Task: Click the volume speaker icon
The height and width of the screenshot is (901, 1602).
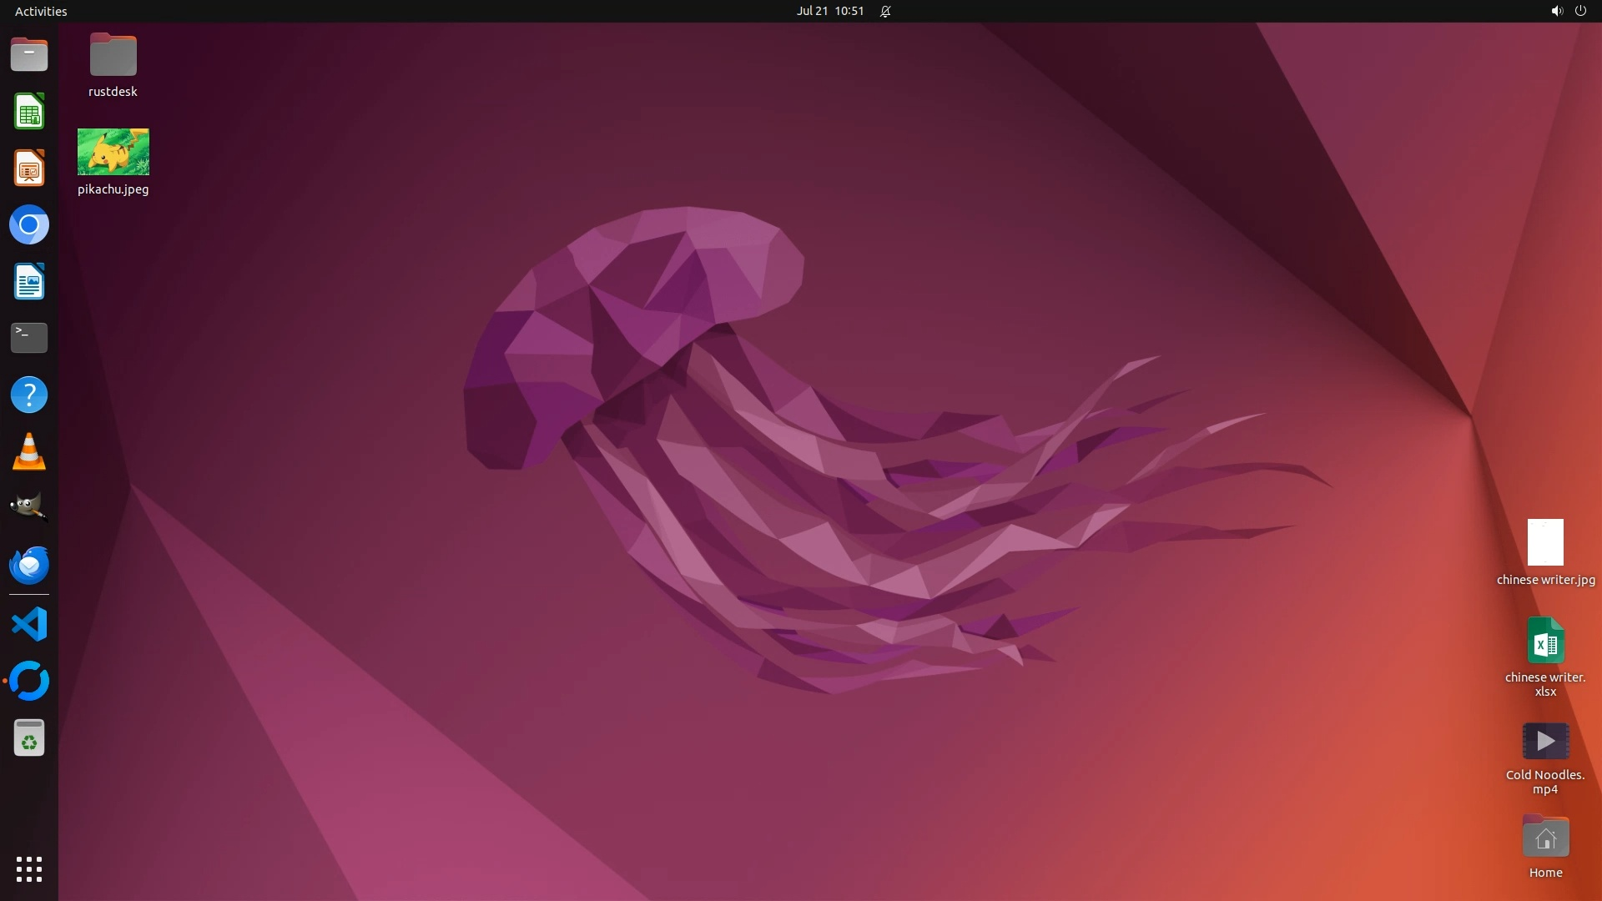Action: click(1556, 11)
